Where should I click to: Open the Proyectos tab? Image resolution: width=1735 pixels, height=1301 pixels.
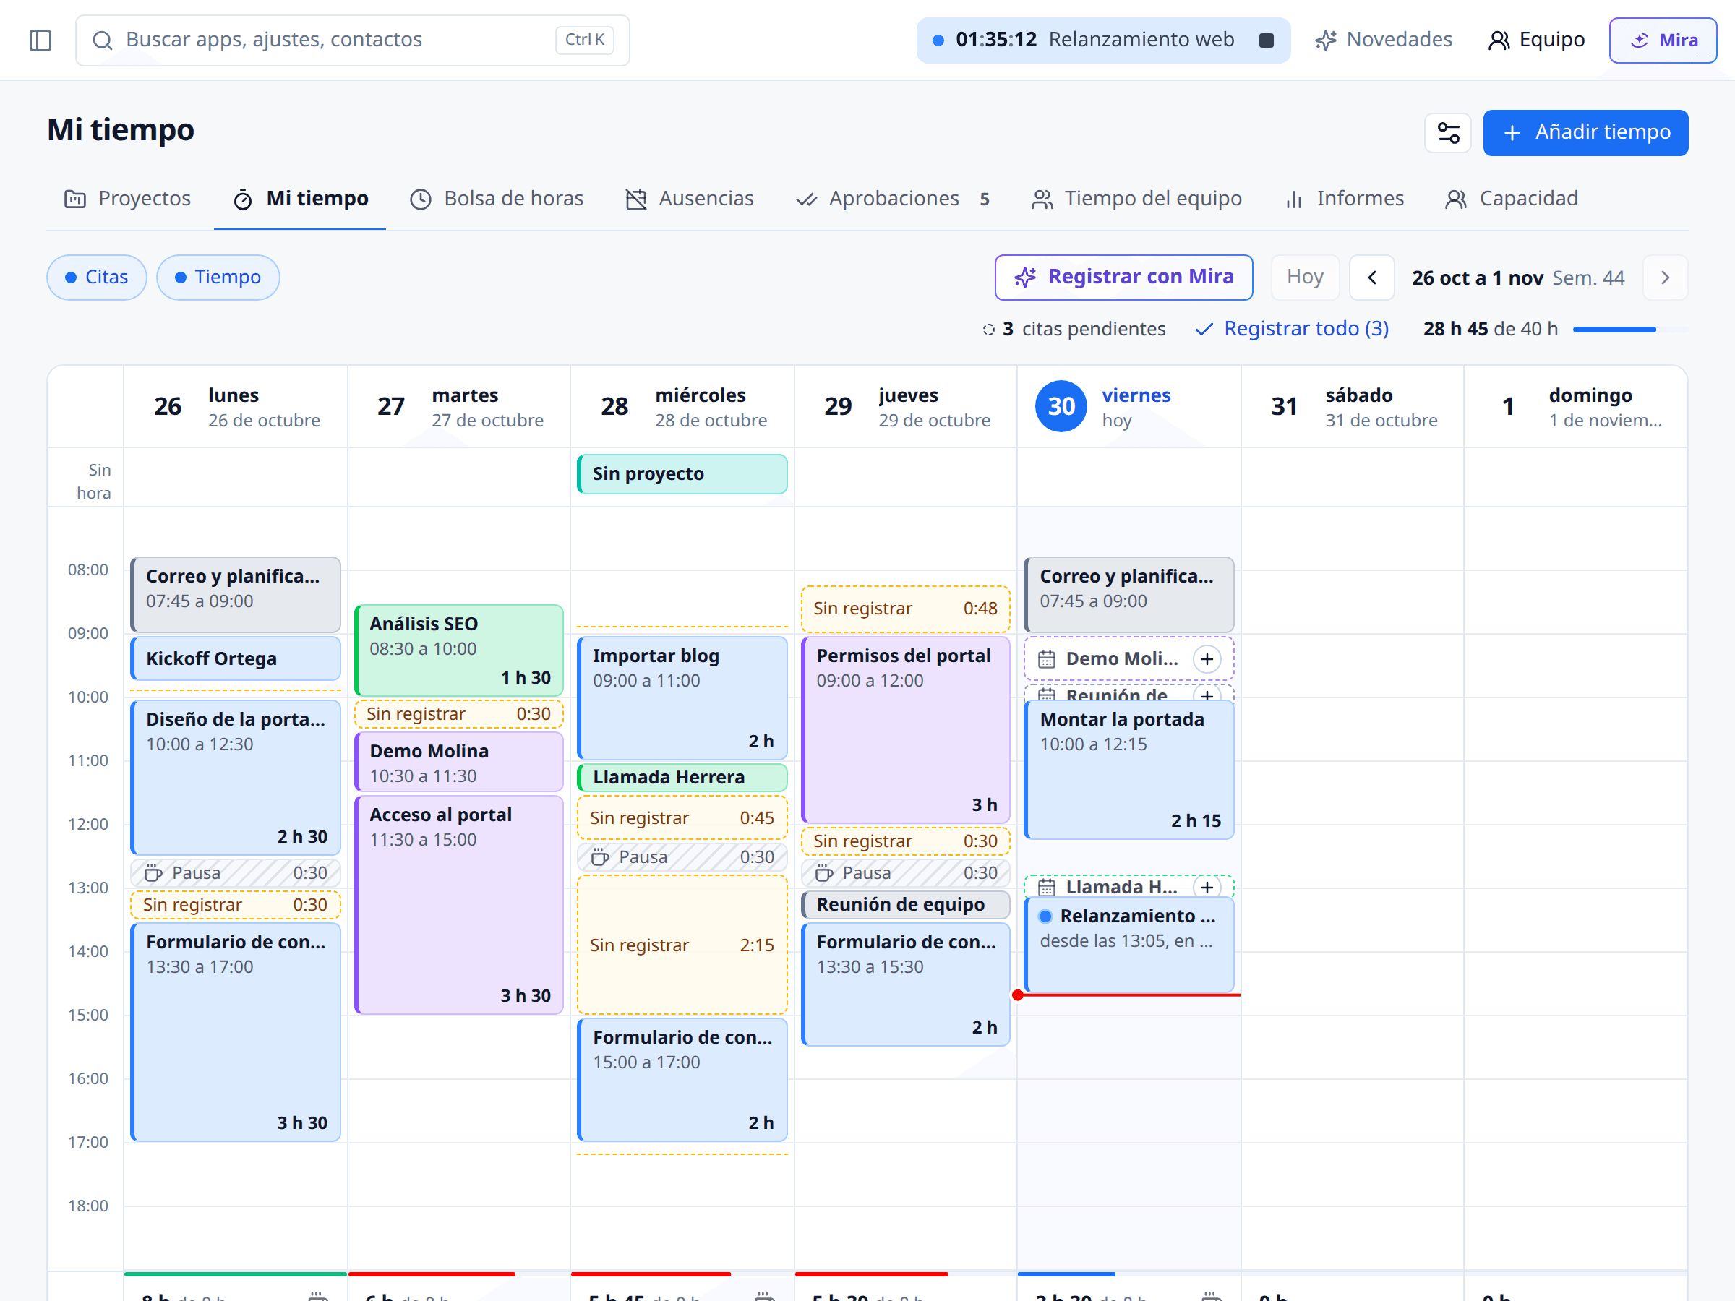127,199
